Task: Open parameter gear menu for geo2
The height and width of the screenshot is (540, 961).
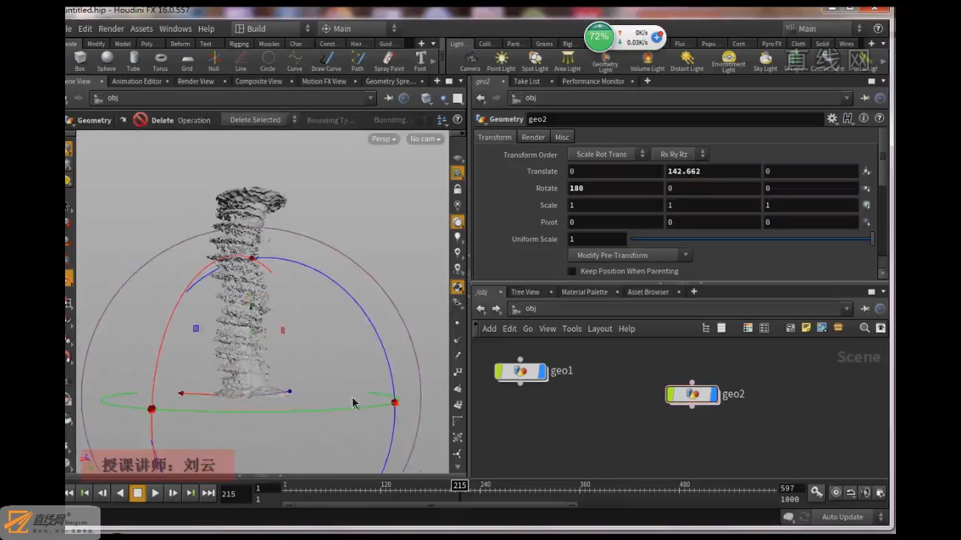Action: (832, 118)
